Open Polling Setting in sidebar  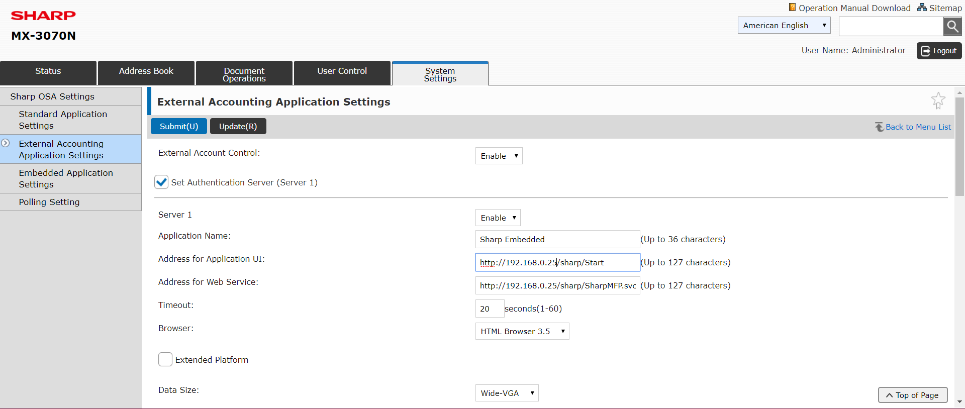(70, 202)
